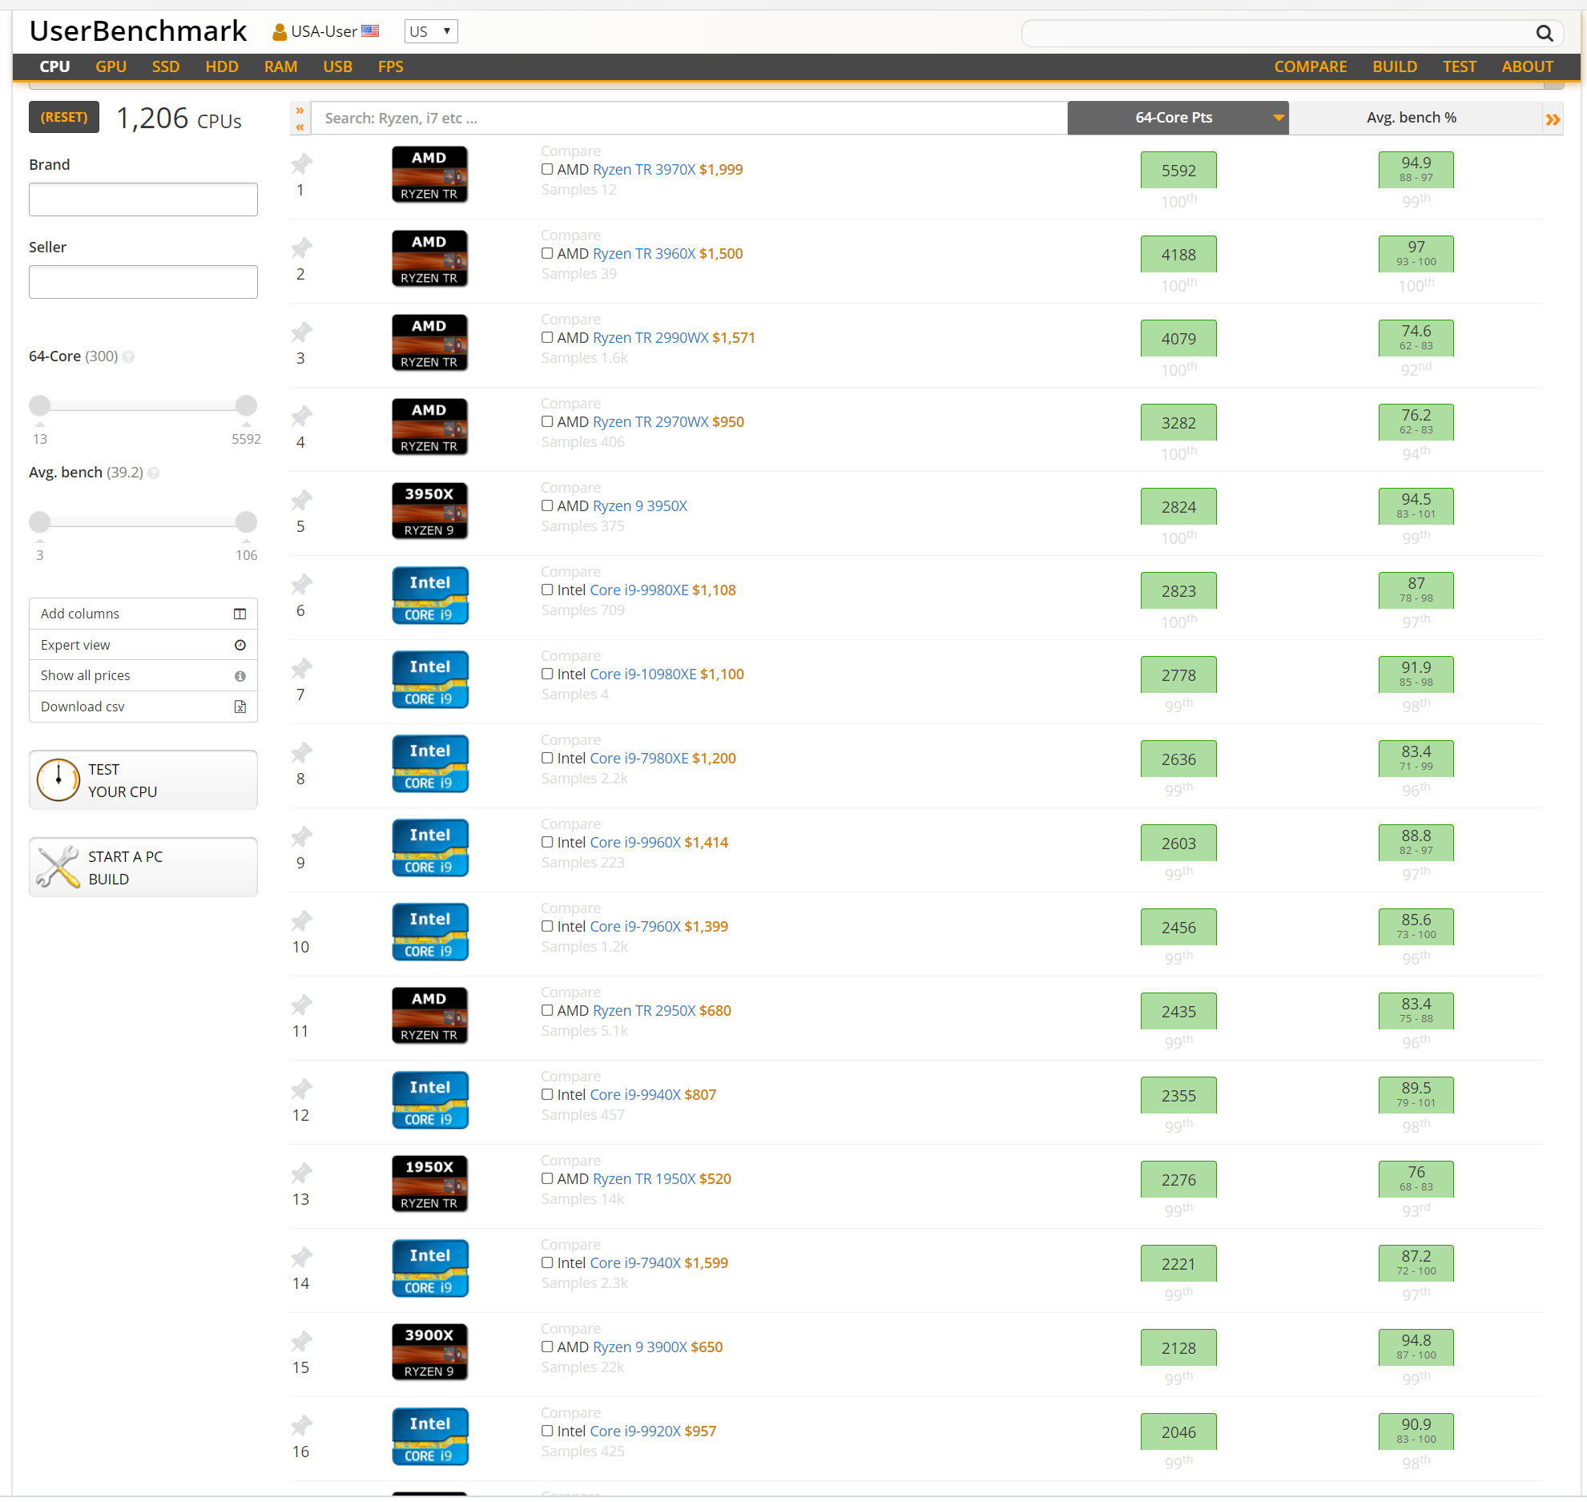Open the GPU tab
This screenshot has width=1587, height=1502.
coord(111,66)
